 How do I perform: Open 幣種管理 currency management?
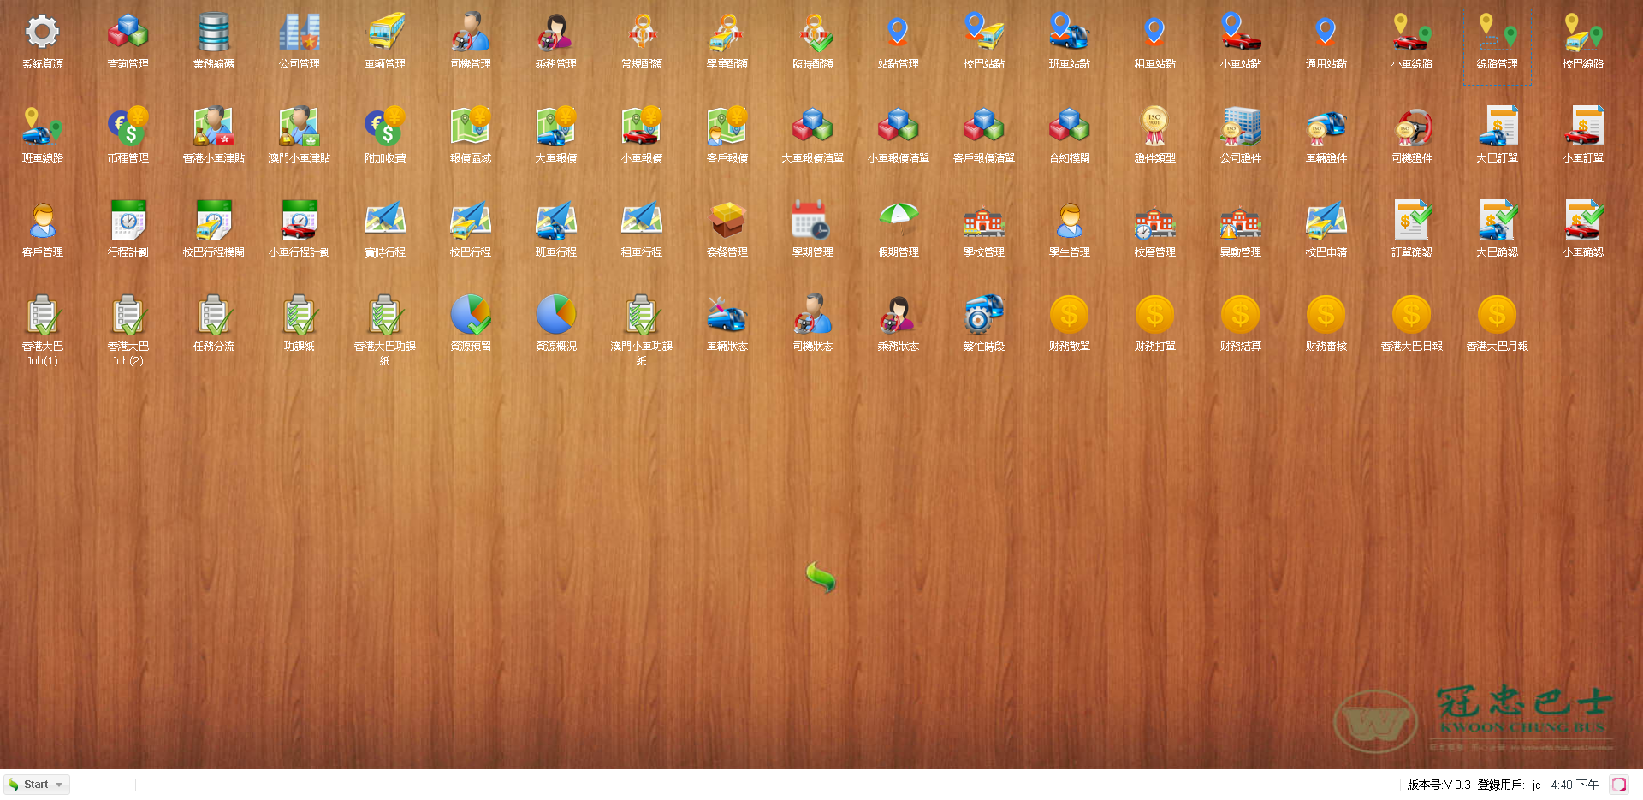point(128,127)
